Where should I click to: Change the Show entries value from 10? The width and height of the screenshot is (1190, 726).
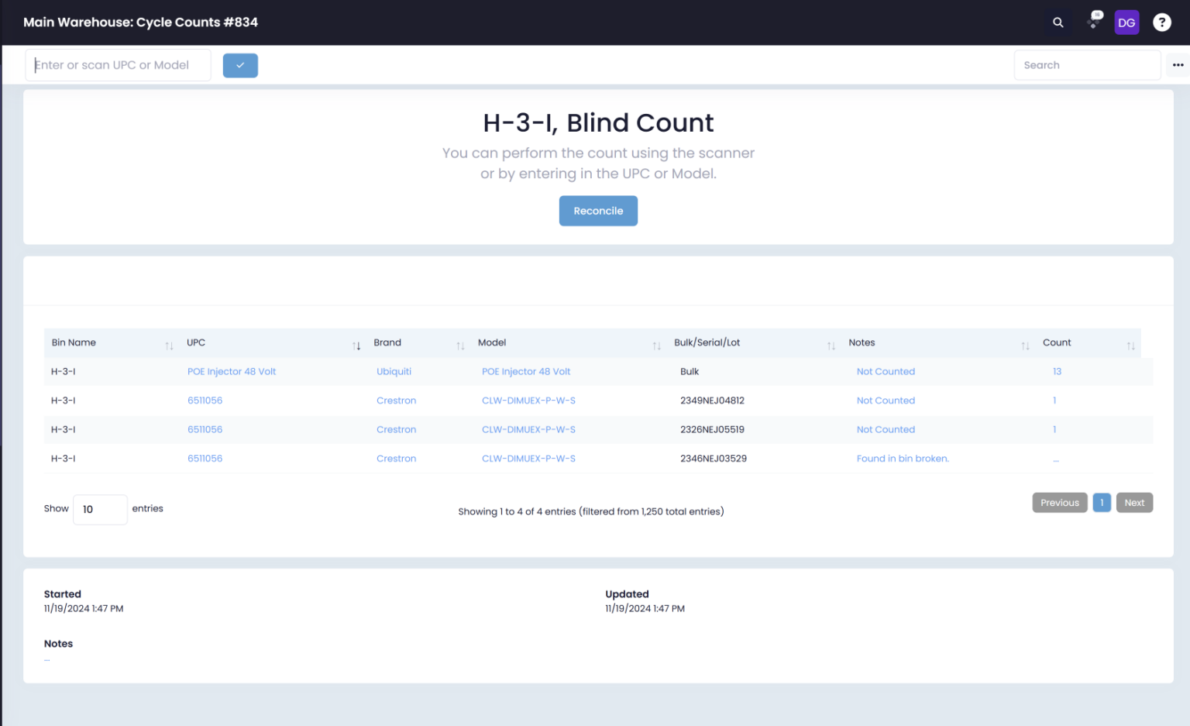pyautogui.click(x=100, y=509)
